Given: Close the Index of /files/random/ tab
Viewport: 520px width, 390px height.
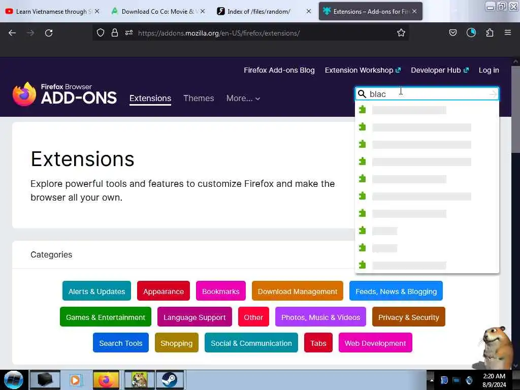Looking at the screenshot, I should click(308, 11).
